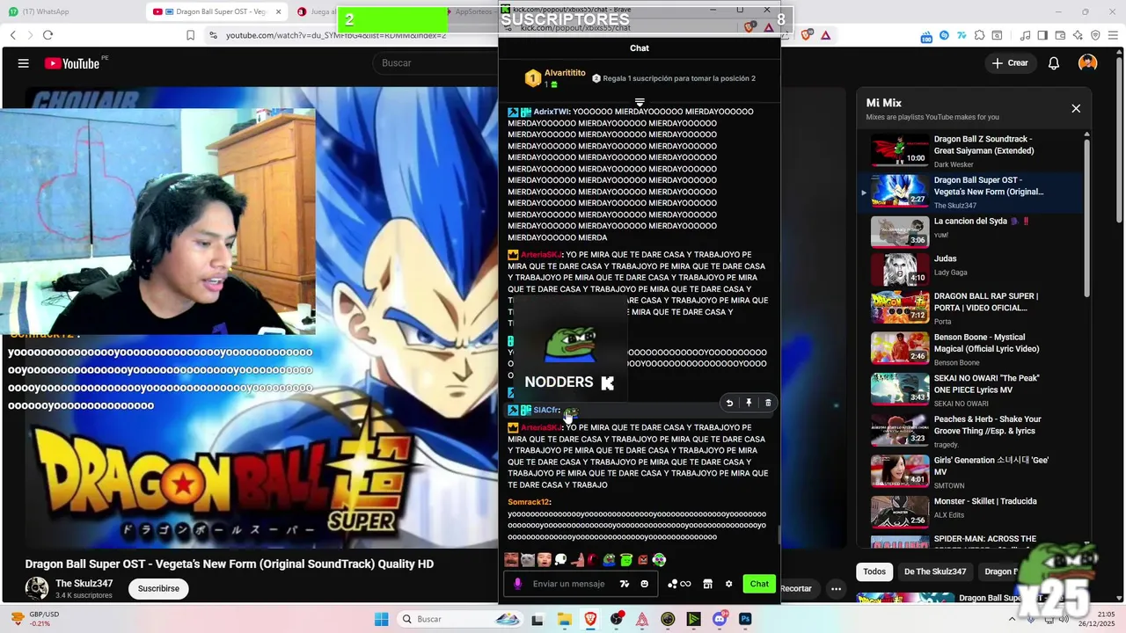The height and width of the screenshot is (633, 1126).
Task: Open the YouTube hamburger guide menu
Action: click(x=24, y=63)
